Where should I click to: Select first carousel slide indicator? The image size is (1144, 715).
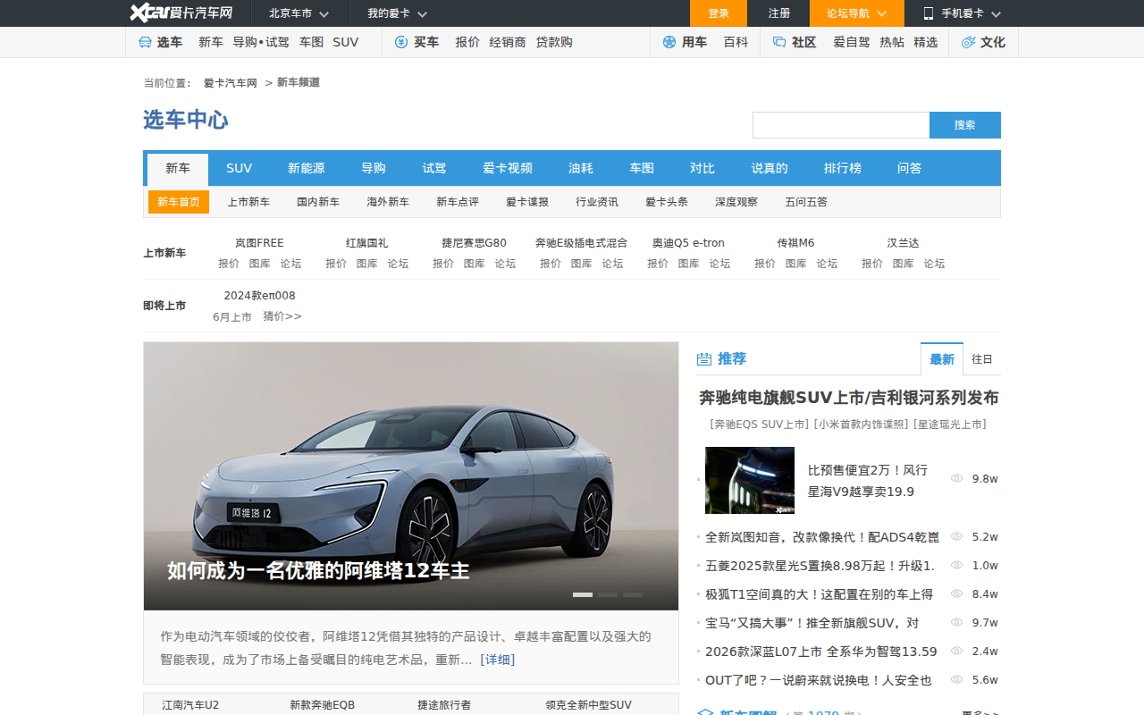pos(583,594)
